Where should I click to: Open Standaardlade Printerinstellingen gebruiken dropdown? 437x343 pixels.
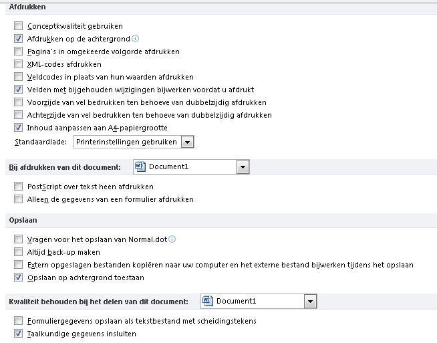point(188,142)
